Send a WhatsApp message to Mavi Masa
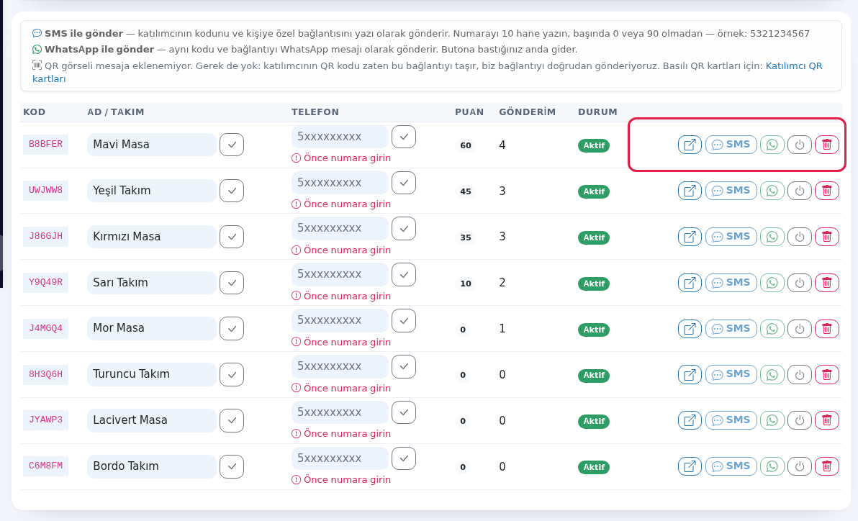The width and height of the screenshot is (858, 521). 772,145
